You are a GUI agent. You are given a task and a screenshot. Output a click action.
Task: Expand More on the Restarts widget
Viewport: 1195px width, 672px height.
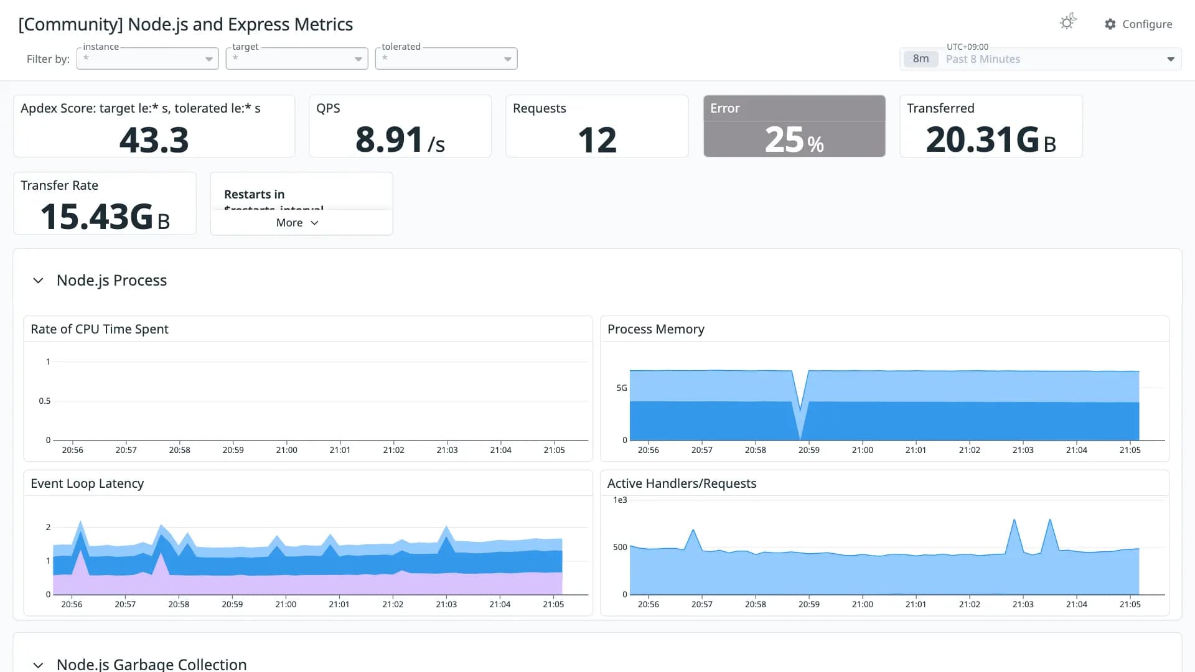coord(298,223)
